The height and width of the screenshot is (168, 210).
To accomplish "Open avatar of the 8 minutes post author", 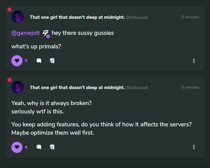I will click(18, 87).
